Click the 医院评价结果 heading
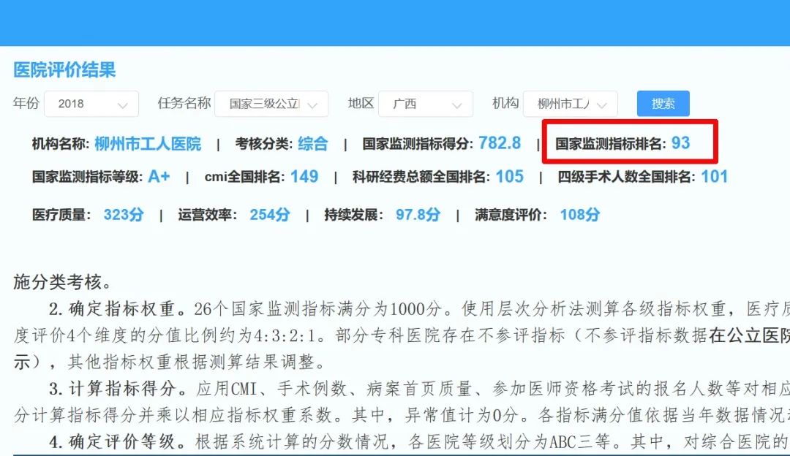The width and height of the screenshot is (790, 456). point(64,70)
